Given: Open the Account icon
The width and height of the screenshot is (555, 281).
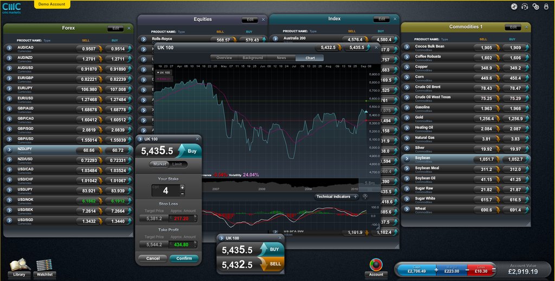Looking at the screenshot, I should (376, 268).
